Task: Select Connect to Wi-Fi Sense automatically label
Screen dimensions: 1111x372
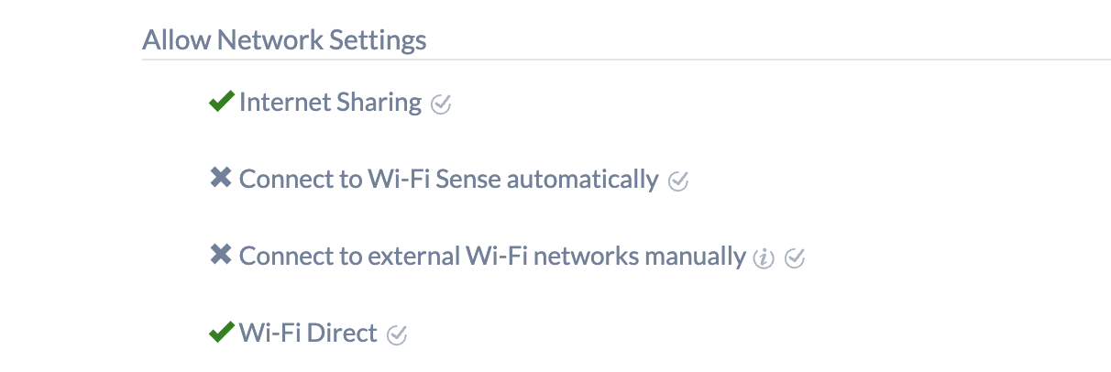Action: [448, 180]
